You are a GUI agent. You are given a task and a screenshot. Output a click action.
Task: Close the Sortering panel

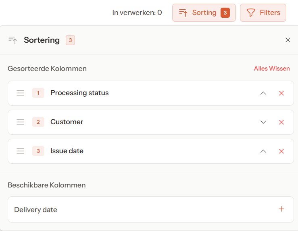point(288,40)
